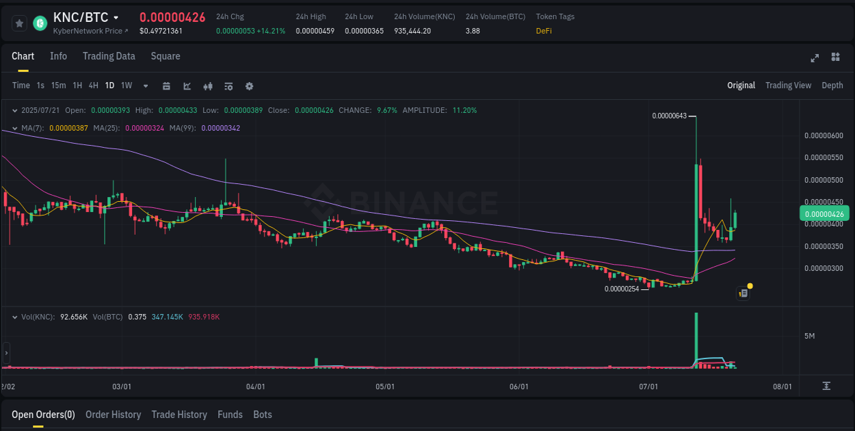Viewport: 855px width, 431px height.
Task: Collapse the MA indicator legend row
Action: pyautogui.click(x=15, y=127)
